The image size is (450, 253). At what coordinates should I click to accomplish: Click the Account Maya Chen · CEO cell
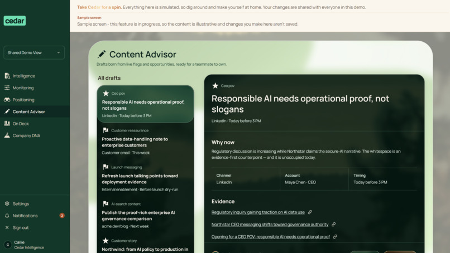point(314,179)
